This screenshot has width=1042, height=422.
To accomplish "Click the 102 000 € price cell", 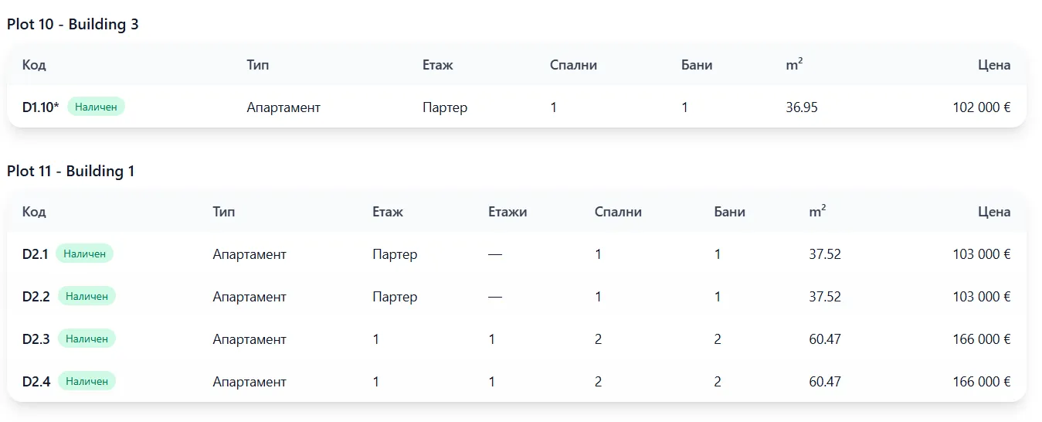I will 981,107.
